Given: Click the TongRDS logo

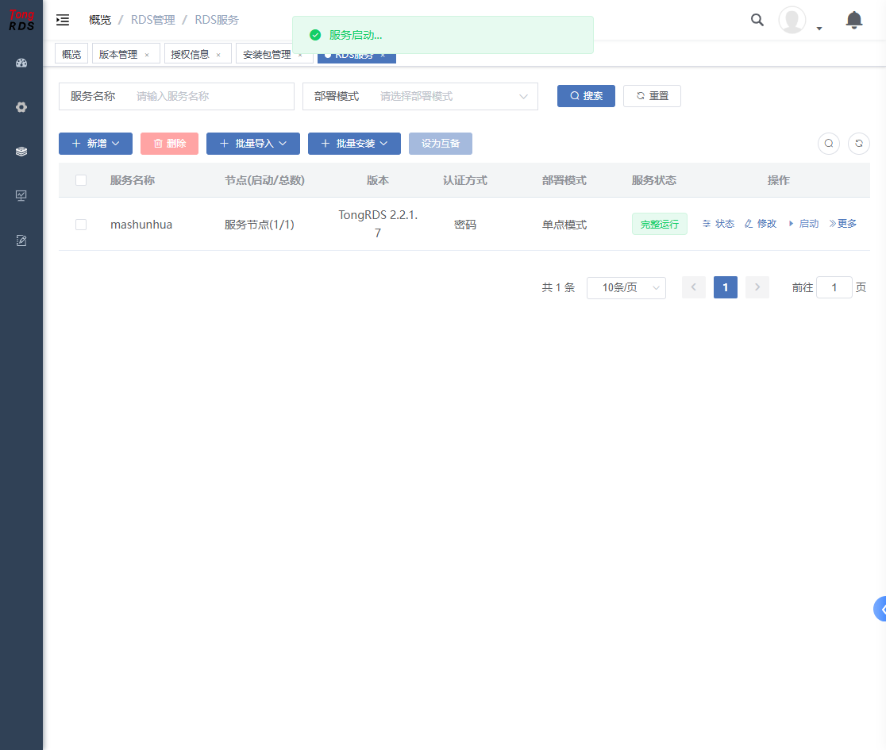Looking at the screenshot, I should click(x=21, y=20).
